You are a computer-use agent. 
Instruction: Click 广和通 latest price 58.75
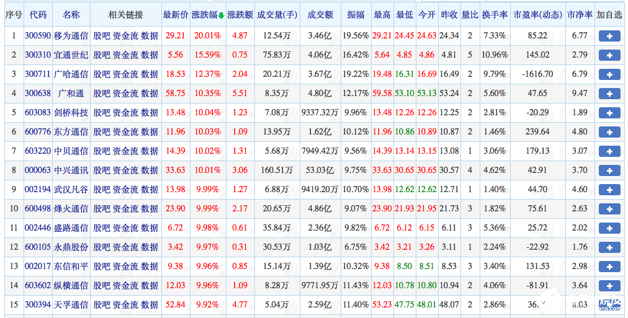tap(176, 94)
